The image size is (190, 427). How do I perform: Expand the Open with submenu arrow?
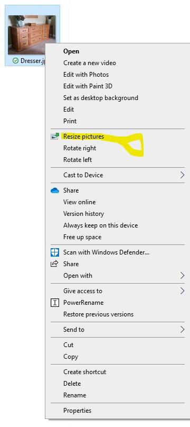click(x=183, y=276)
